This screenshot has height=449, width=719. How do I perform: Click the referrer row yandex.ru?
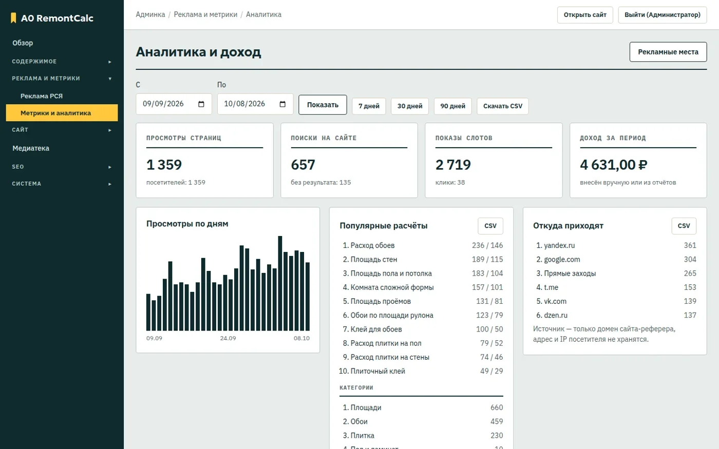click(x=615, y=245)
